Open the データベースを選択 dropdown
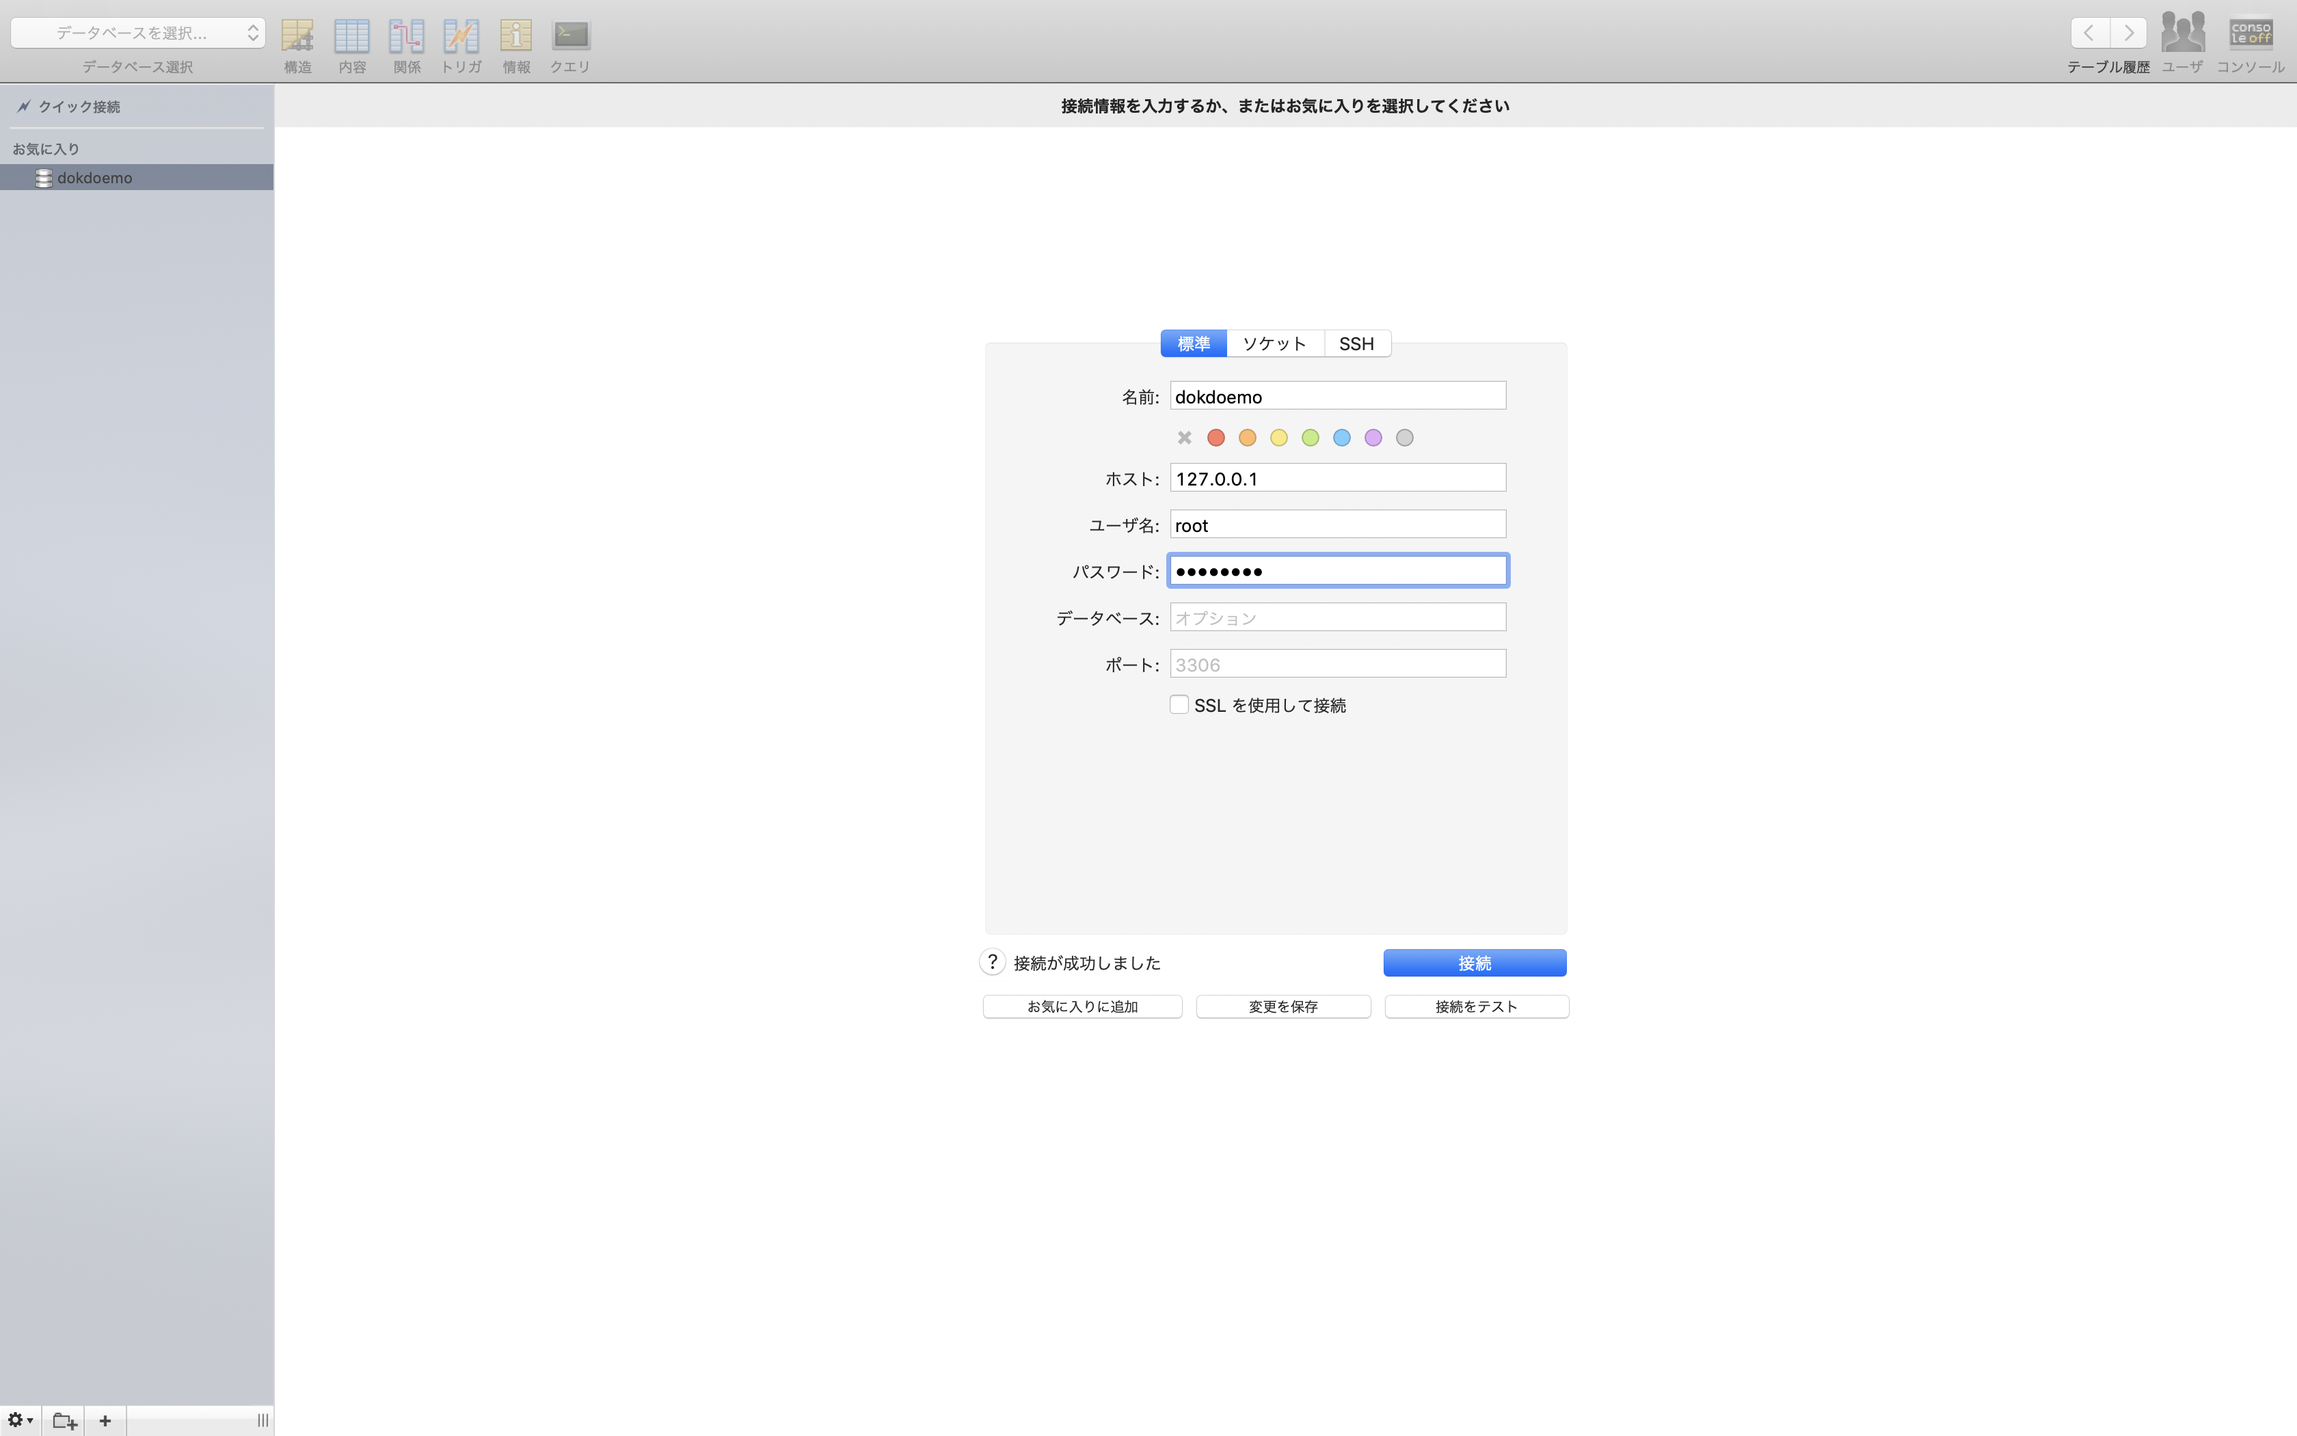The image size is (2297, 1436). point(139,34)
